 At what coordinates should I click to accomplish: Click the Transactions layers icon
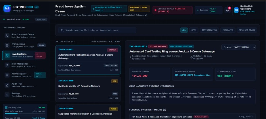(x=7, y=45)
